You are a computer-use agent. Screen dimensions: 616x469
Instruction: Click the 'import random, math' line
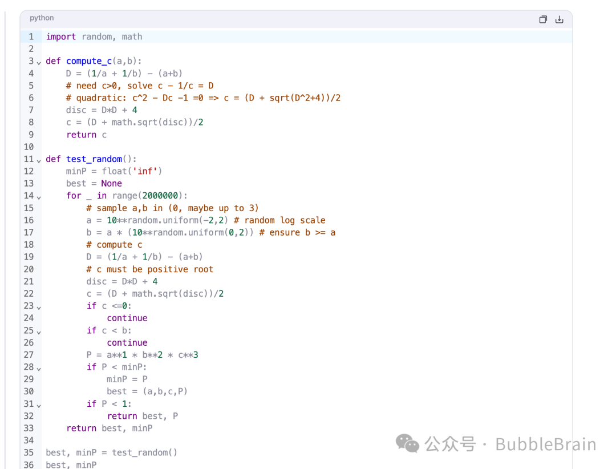click(x=94, y=37)
